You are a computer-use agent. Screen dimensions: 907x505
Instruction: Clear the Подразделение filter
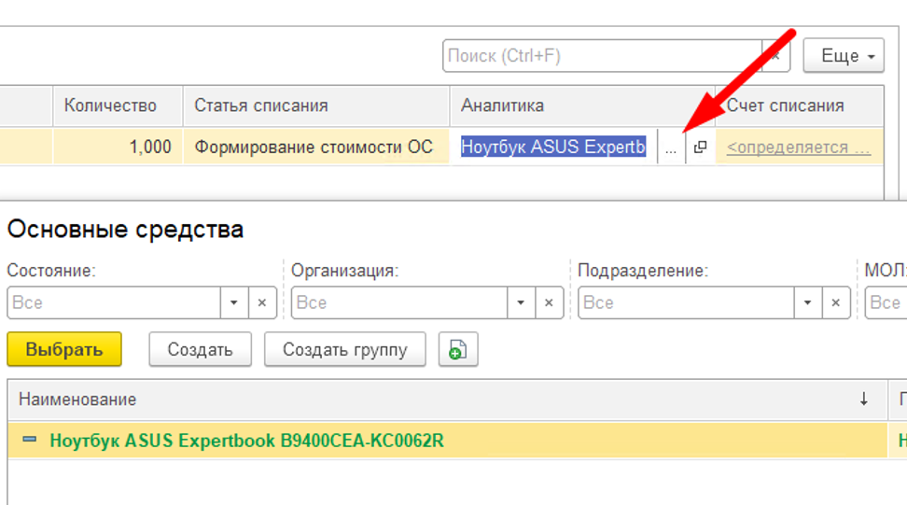pos(836,302)
